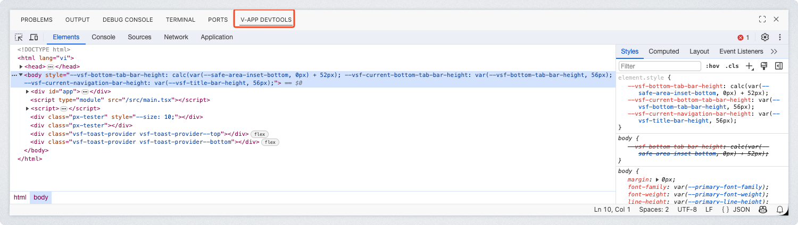Change encoding via UTF-8 status
This screenshot has width=798, height=225.
[687, 210]
